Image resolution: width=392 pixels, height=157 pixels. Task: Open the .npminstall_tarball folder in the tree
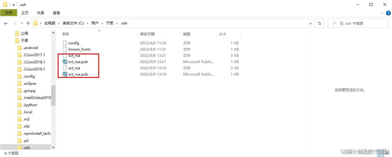pos(37,134)
